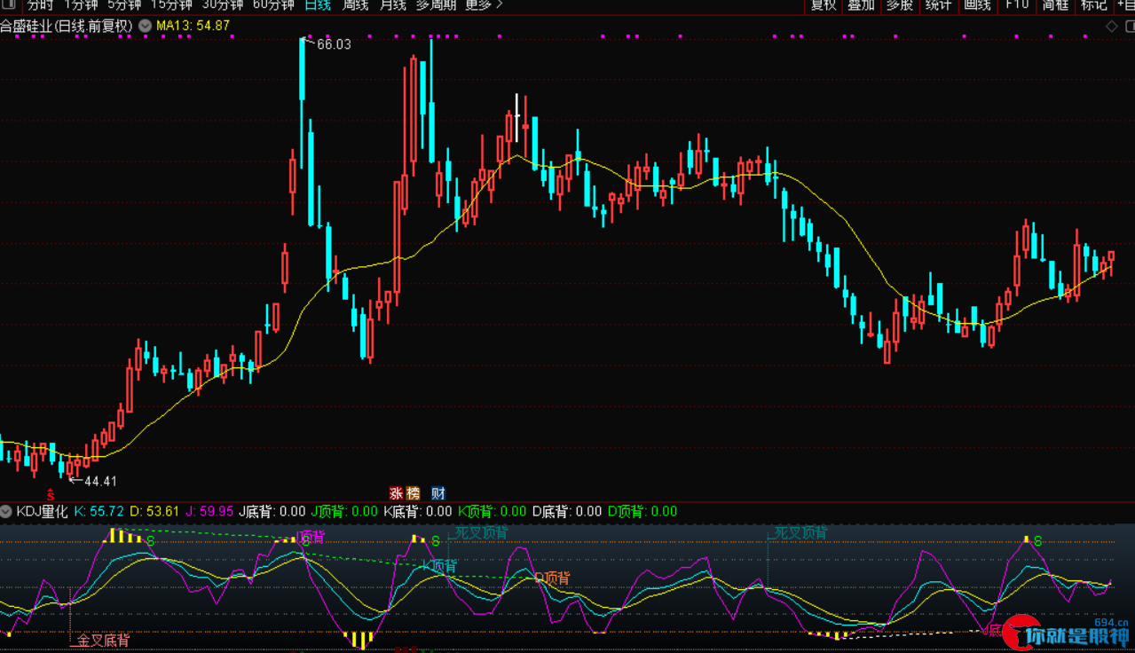Image resolution: width=1135 pixels, height=653 pixels.
Task: Switch to the 月线 monthly chart tab
Action: pos(392,4)
